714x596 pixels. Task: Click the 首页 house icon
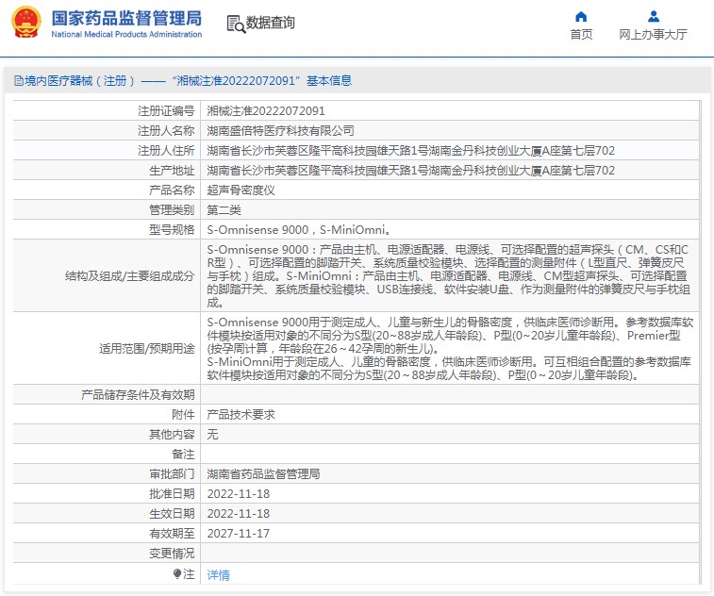tap(581, 16)
